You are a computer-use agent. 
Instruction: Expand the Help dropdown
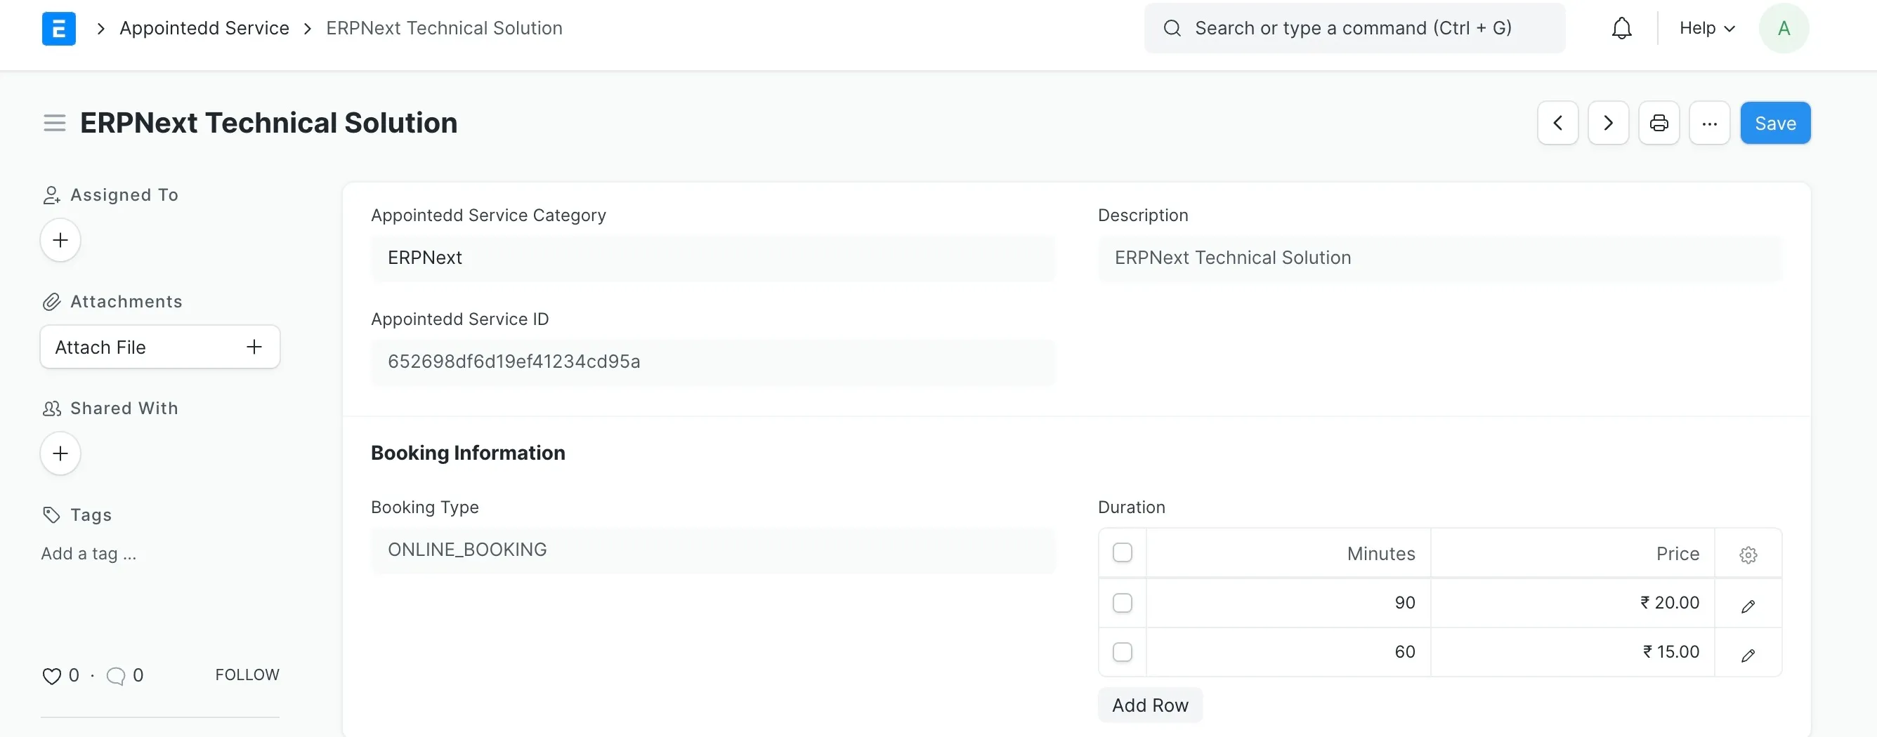[1706, 28]
